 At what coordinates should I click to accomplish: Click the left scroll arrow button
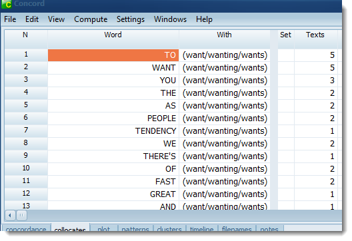coord(10,215)
